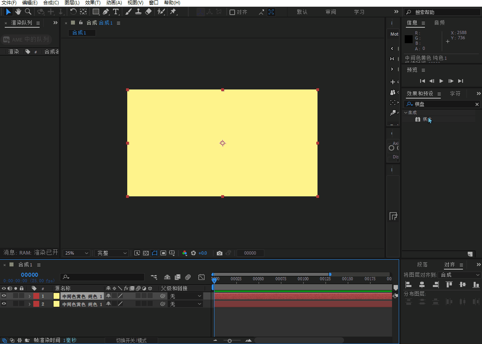Show more workspaces with double chevron
Screen dimensions: 482x344
(396, 12)
